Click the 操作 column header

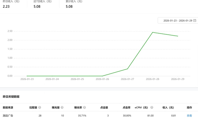[x=189, y=108]
